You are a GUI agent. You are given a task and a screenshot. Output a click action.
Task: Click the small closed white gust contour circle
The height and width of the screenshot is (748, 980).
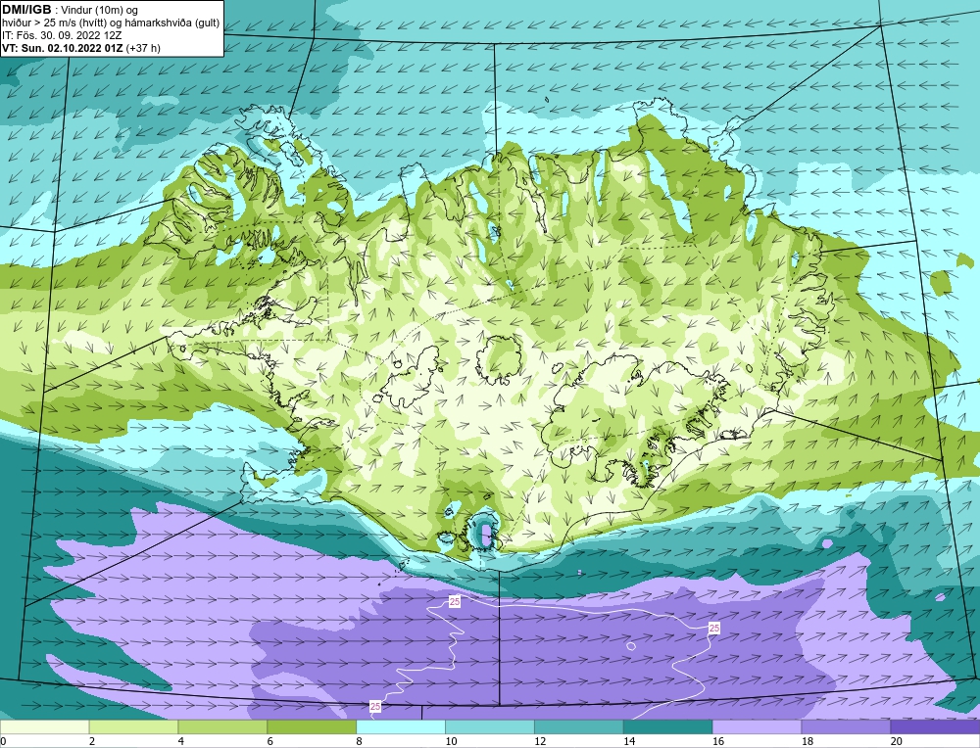coord(631,646)
